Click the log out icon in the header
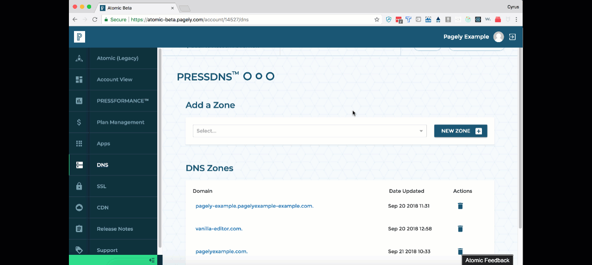 point(512,37)
